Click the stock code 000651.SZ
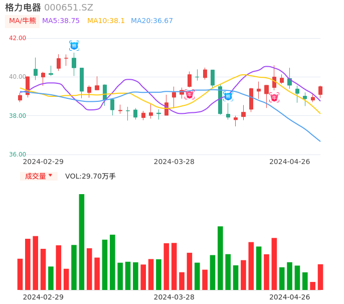This screenshot has width=344, height=304. point(69,8)
